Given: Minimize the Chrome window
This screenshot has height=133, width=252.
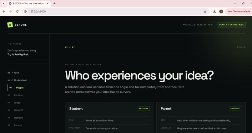Looking at the screenshot, I should point(234,3).
